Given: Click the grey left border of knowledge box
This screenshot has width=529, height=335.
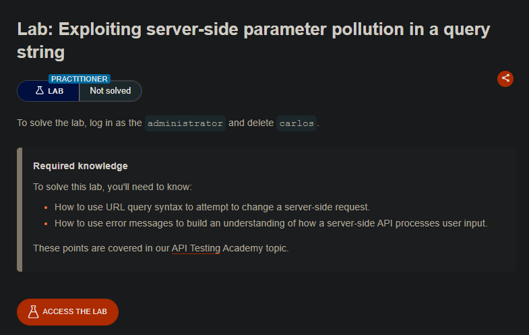Looking at the screenshot, I should (x=20, y=210).
